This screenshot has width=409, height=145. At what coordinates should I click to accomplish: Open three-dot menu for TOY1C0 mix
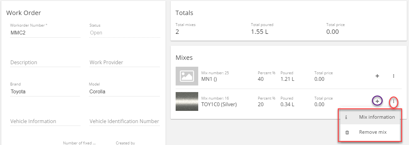click(394, 101)
